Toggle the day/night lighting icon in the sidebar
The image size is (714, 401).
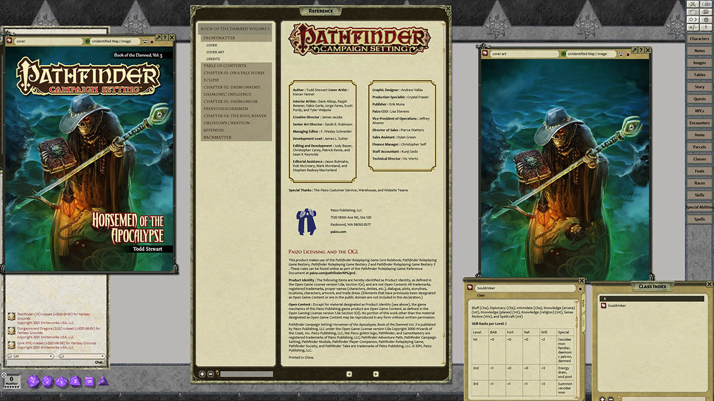tap(694, 19)
